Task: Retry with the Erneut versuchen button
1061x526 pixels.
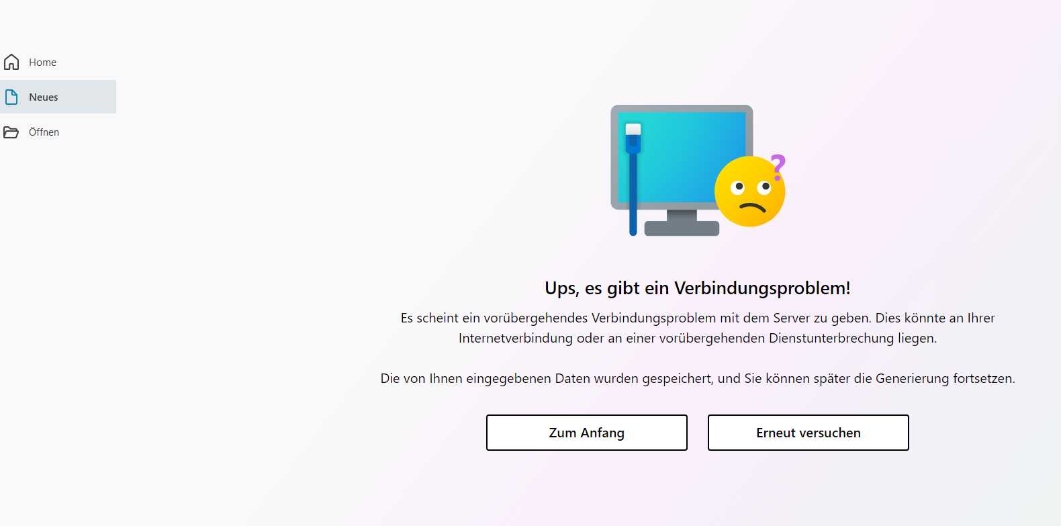Action: click(809, 433)
